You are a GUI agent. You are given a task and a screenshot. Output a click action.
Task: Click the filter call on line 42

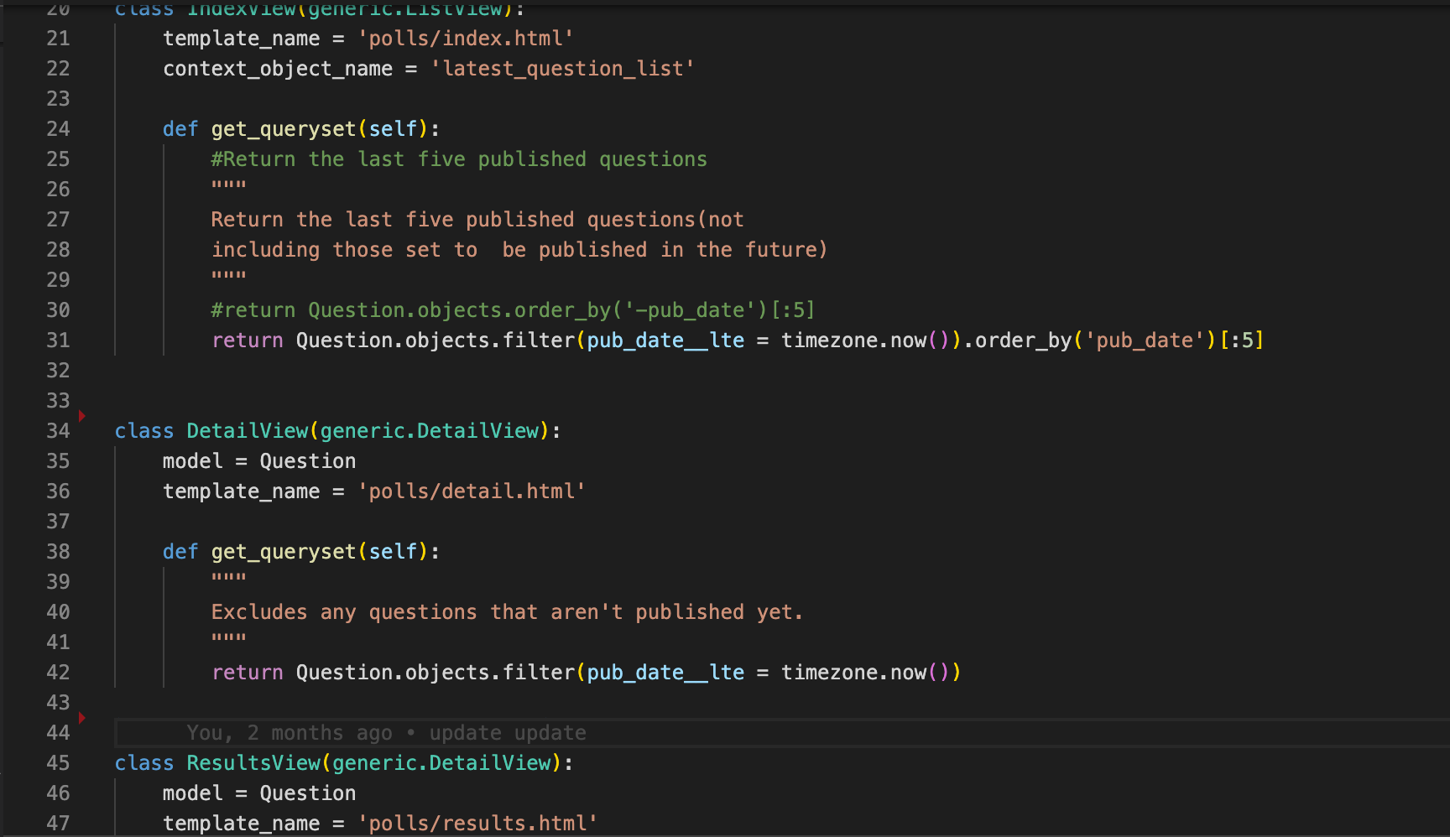538,673
